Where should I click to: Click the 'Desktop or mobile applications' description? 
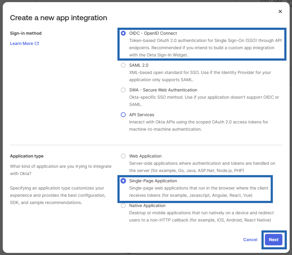(201, 216)
